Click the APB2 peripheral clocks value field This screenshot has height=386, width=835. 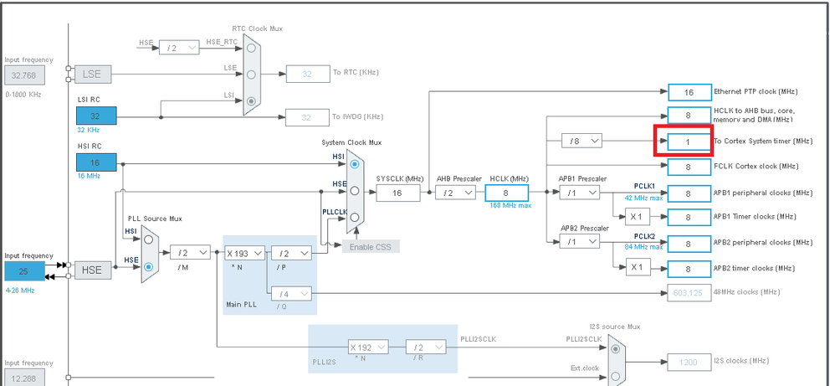689,244
